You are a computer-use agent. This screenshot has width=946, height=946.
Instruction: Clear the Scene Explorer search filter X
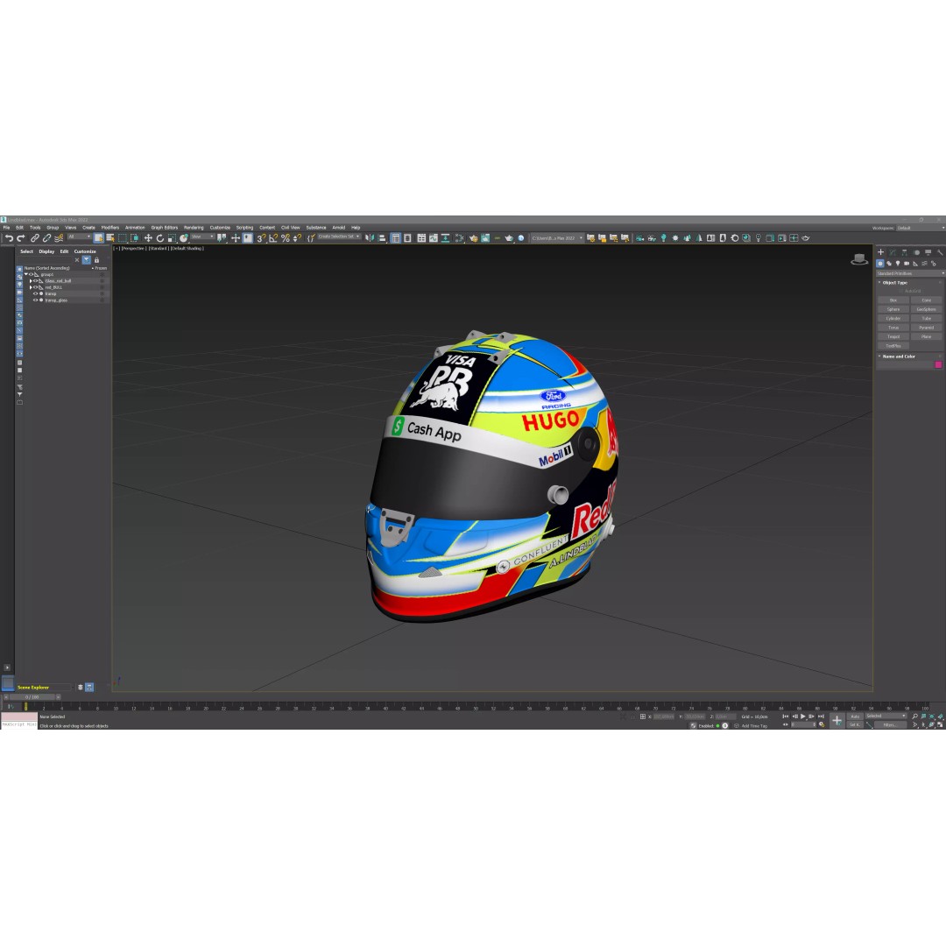76,260
